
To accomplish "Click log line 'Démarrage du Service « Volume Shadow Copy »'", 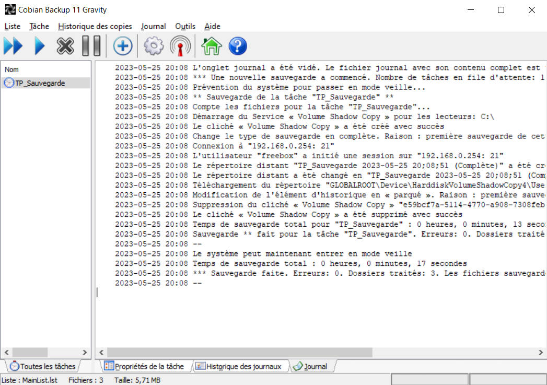I will pos(305,116).
